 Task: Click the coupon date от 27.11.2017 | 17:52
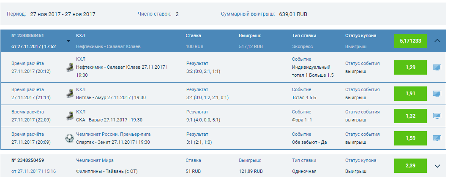coord(33,46)
